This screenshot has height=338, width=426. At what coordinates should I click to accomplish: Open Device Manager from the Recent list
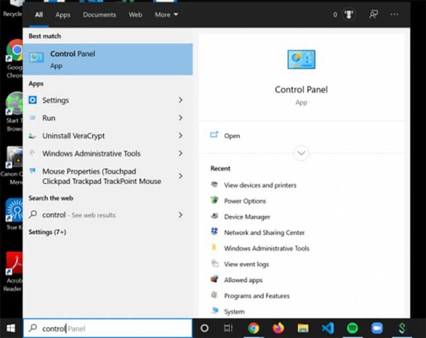pos(246,217)
